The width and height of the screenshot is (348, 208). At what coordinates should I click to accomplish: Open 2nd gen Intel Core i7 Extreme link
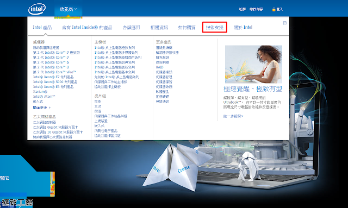[x=57, y=53]
